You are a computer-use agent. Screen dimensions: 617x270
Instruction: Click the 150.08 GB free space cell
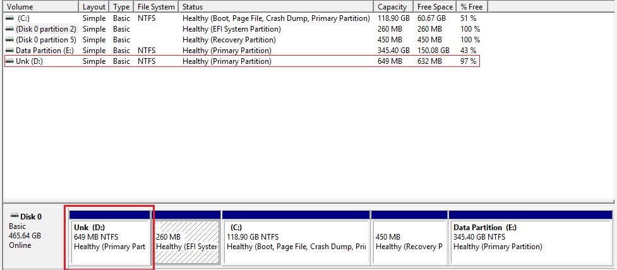point(433,51)
